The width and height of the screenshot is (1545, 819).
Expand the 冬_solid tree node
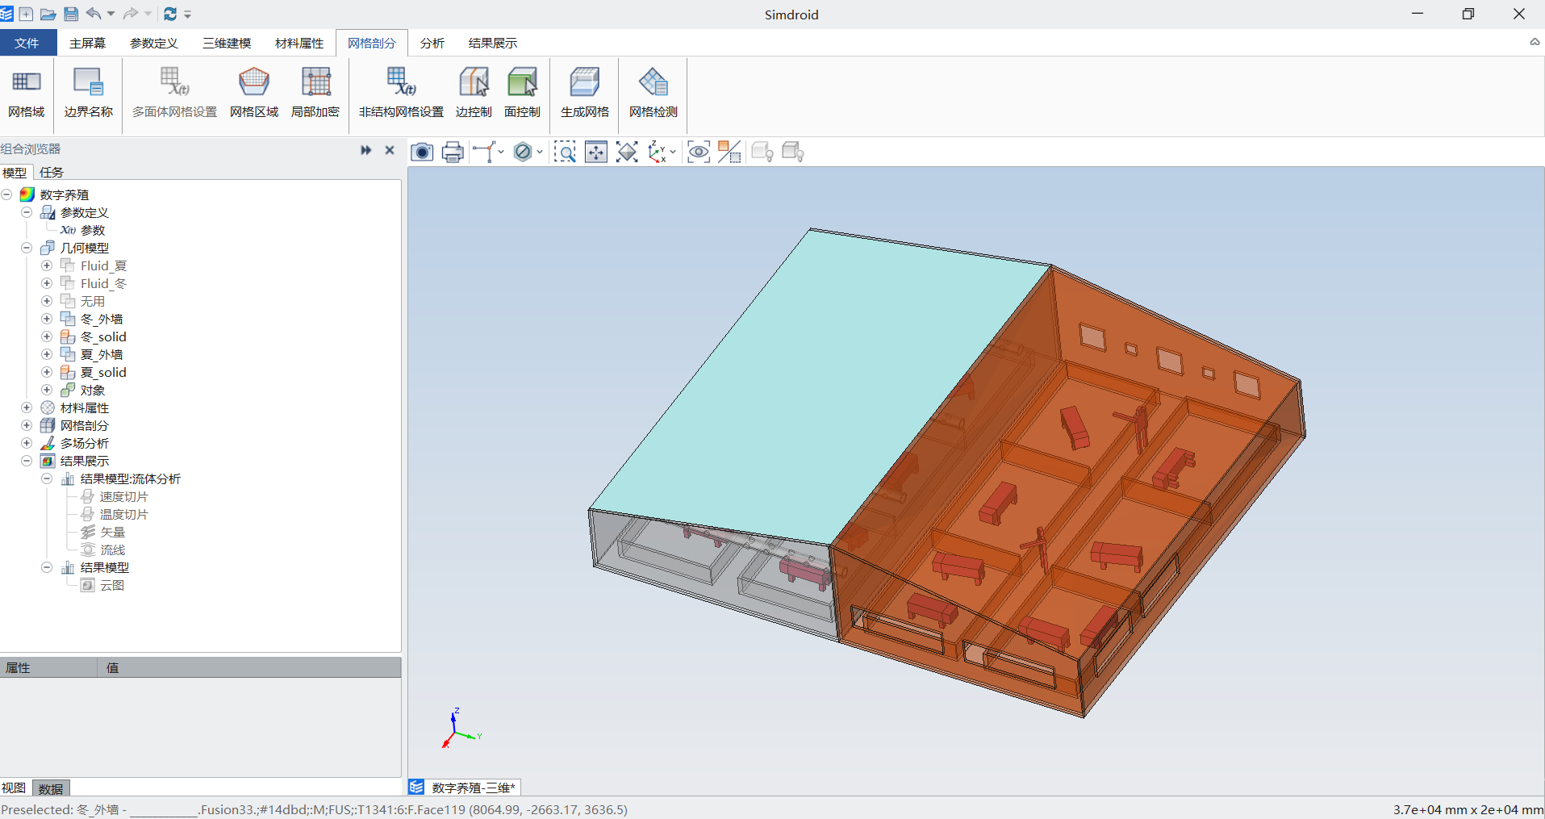tap(47, 336)
